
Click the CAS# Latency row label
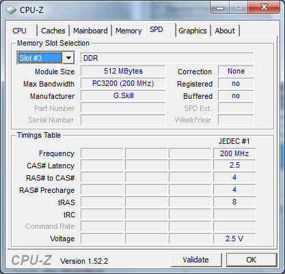[51, 166]
